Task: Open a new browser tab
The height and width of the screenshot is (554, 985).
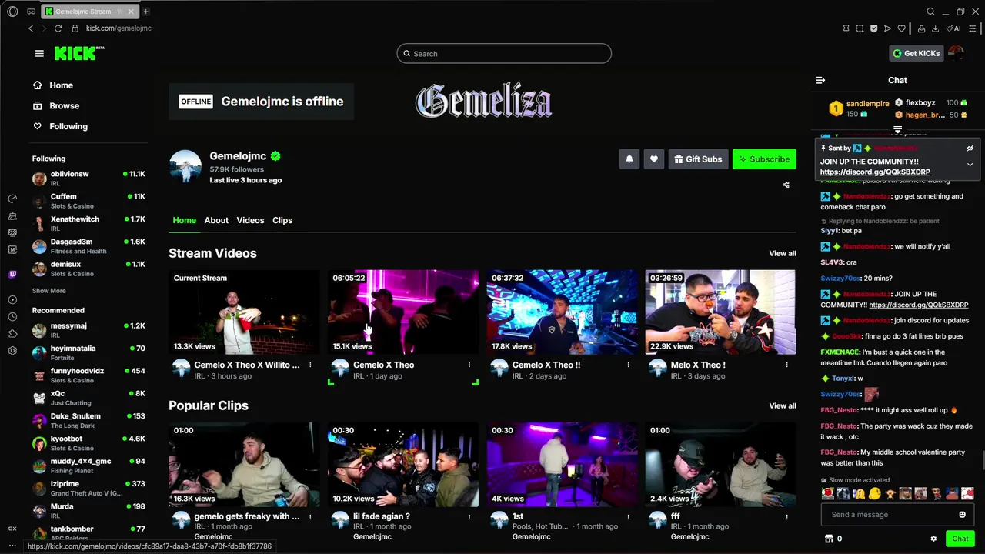Action: coord(145,12)
